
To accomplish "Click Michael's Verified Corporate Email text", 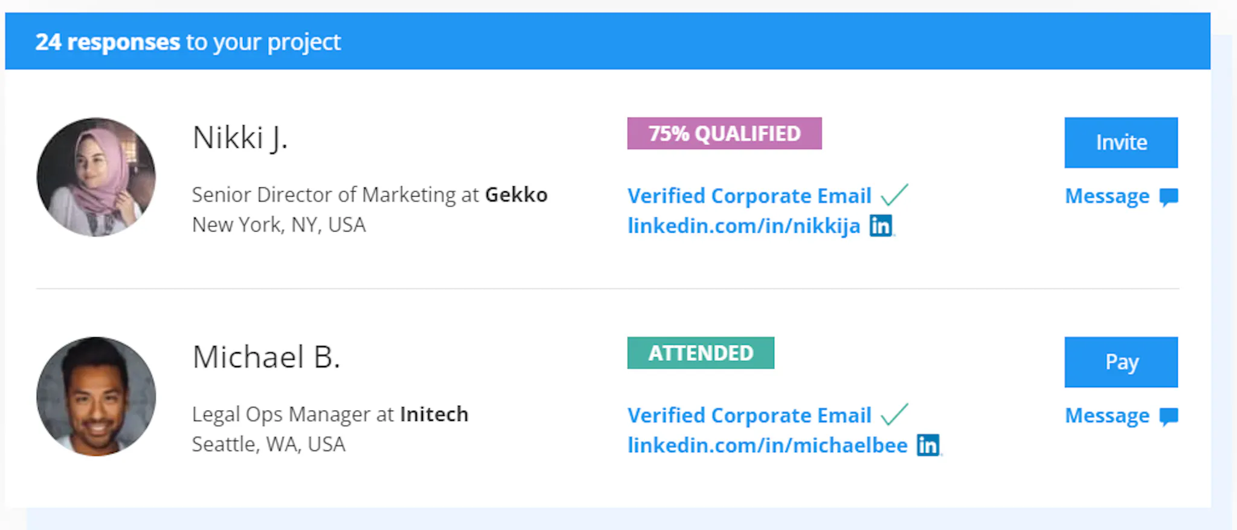I will [750, 415].
